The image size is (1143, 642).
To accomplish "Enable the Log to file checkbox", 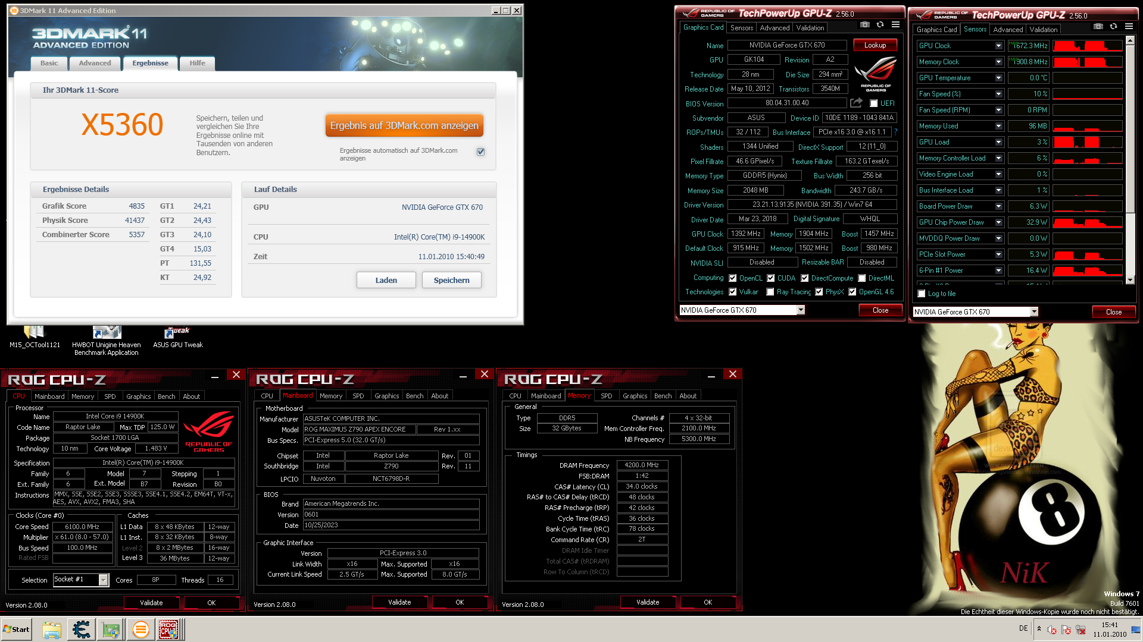I will click(x=922, y=294).
